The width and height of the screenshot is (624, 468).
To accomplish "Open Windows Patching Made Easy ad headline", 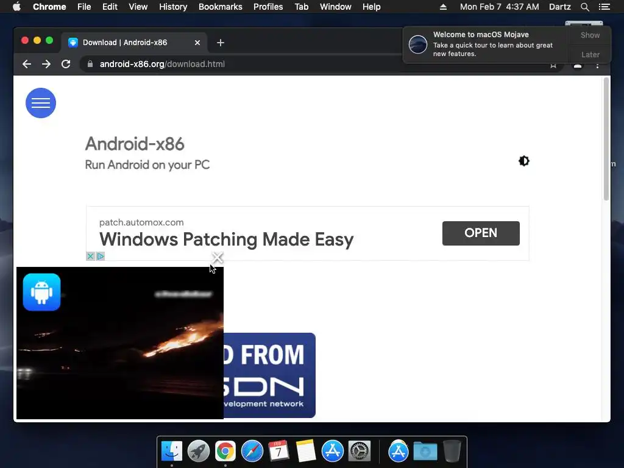I will coord(227,239).
